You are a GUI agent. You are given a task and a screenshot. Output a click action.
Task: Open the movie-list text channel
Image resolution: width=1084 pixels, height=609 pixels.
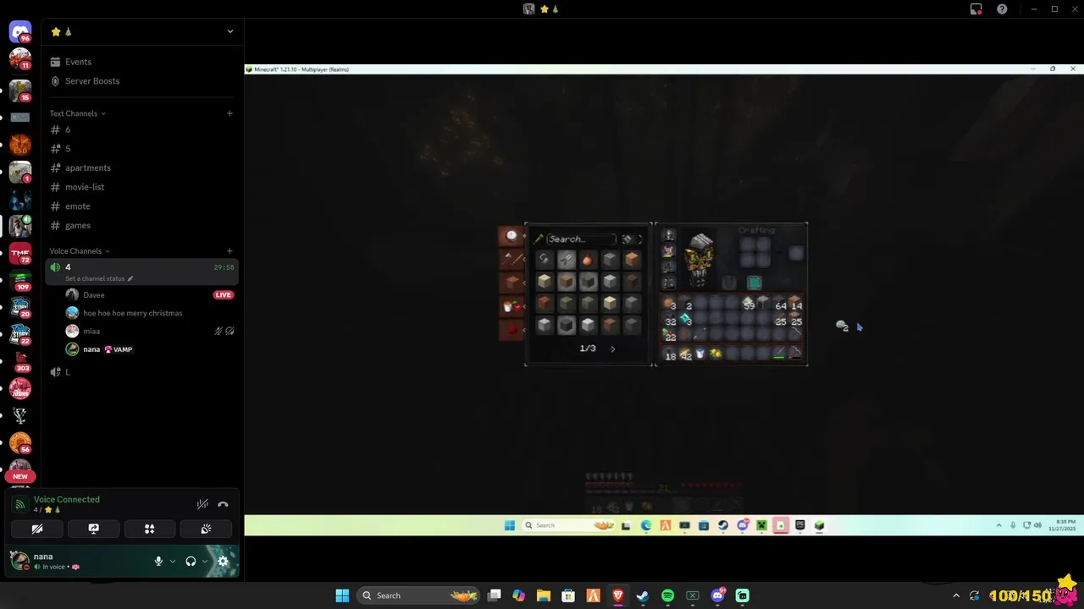[x=141, y=187]
